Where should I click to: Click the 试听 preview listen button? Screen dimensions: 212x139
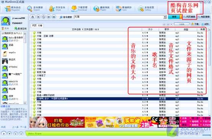[x=205, y=24]
